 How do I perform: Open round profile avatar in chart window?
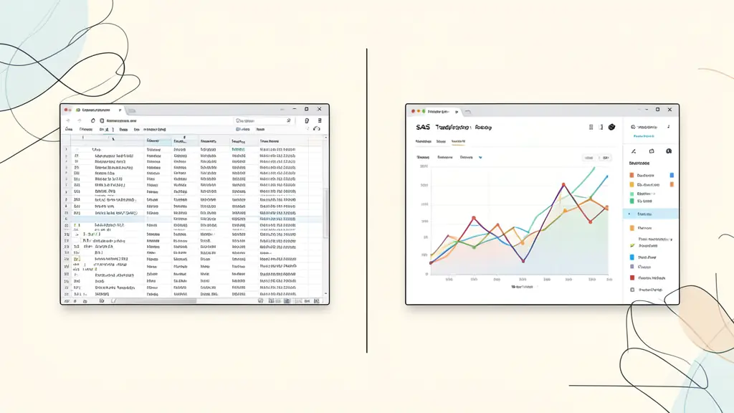(x=611, y=127)
